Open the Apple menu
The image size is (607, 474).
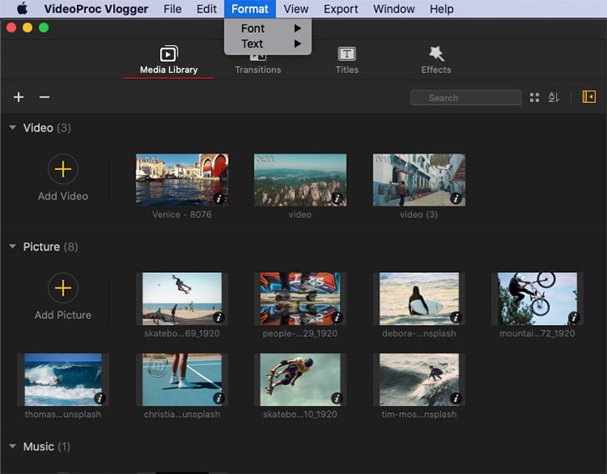pyautogui.click(x=22, y=9)
